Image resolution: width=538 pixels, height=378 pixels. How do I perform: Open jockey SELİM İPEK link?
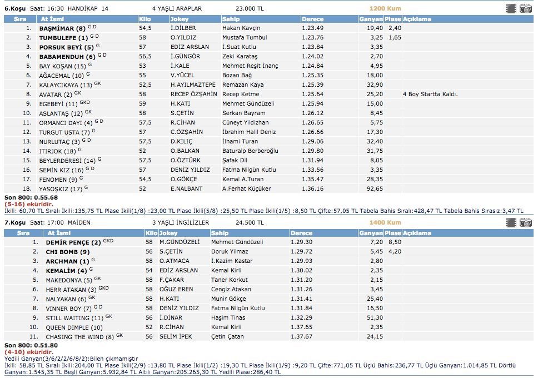click(176, 337)
